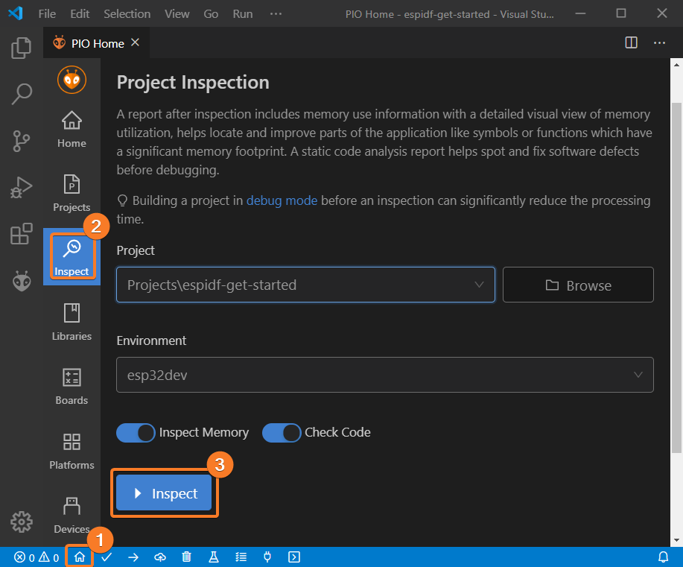This screenshot has height=567, width=683.
Task: Open the PlatformIO alien icon in activity bar
Action: click(x=21, y=281)
